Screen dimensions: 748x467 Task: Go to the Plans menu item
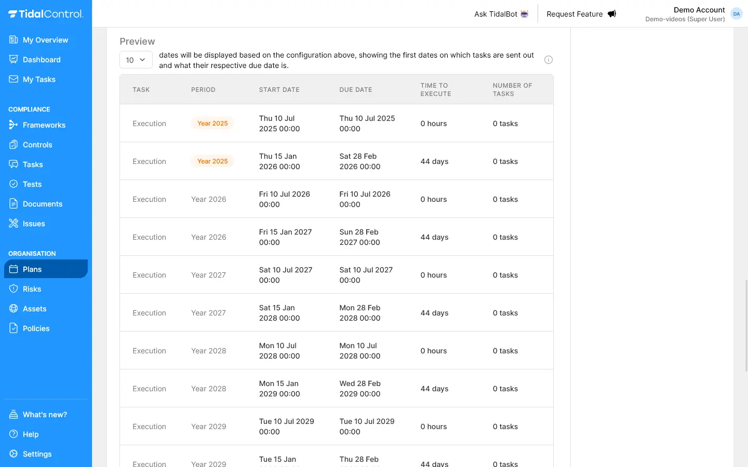(32, 269)
